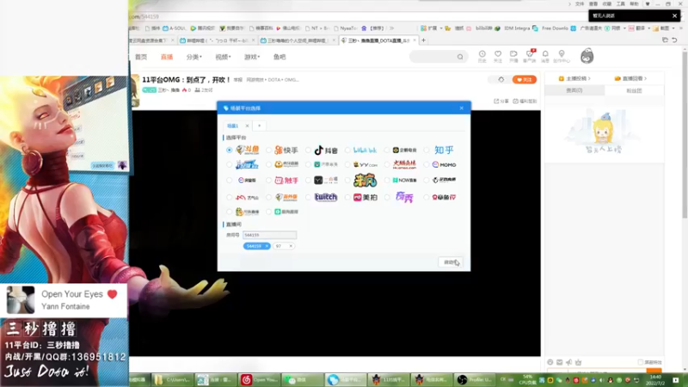Open the creator center lightbulb icon

click(562, 56)
